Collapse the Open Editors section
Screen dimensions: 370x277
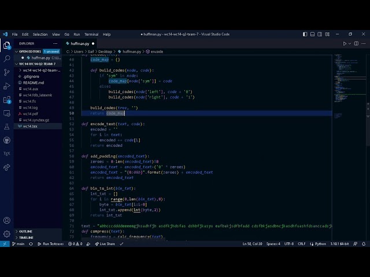(38, 51)
